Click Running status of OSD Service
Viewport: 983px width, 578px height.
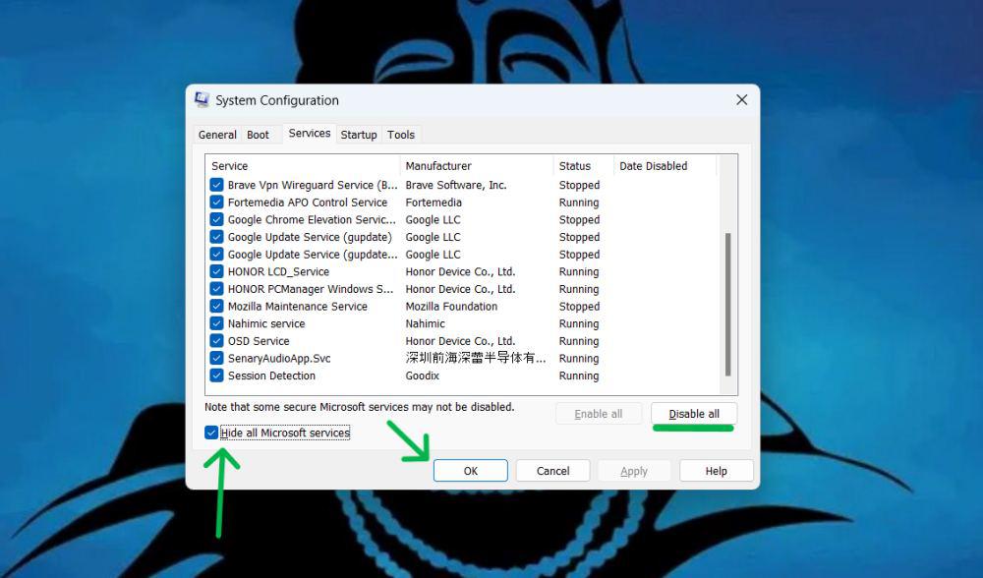[x=579, y=341]
